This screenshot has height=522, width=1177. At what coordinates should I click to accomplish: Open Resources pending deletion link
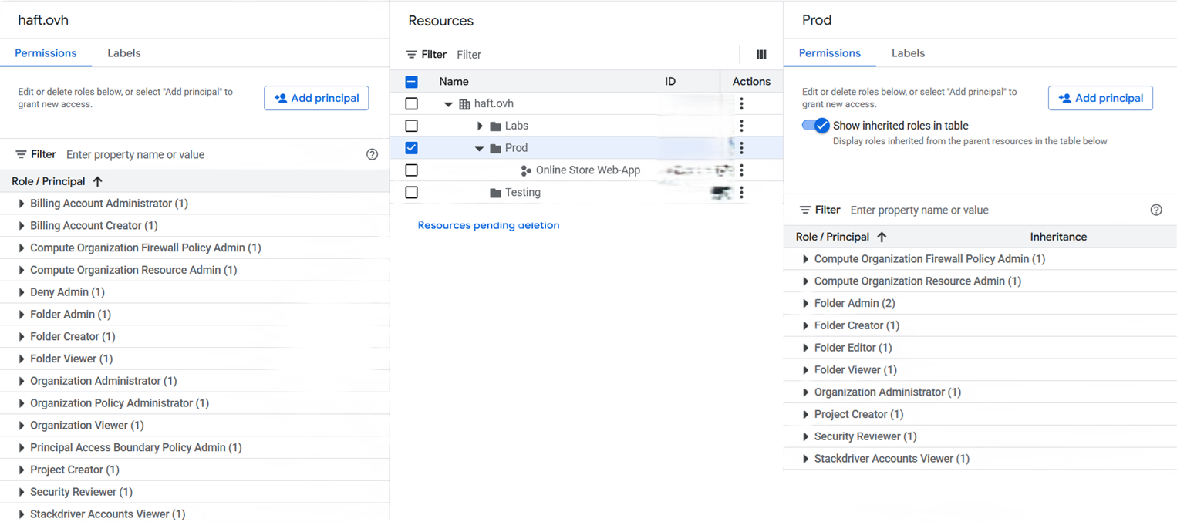coord(488,225)
